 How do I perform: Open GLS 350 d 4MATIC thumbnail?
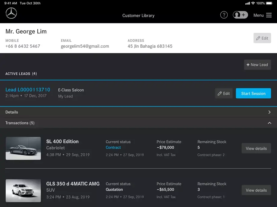coord(23,190)
